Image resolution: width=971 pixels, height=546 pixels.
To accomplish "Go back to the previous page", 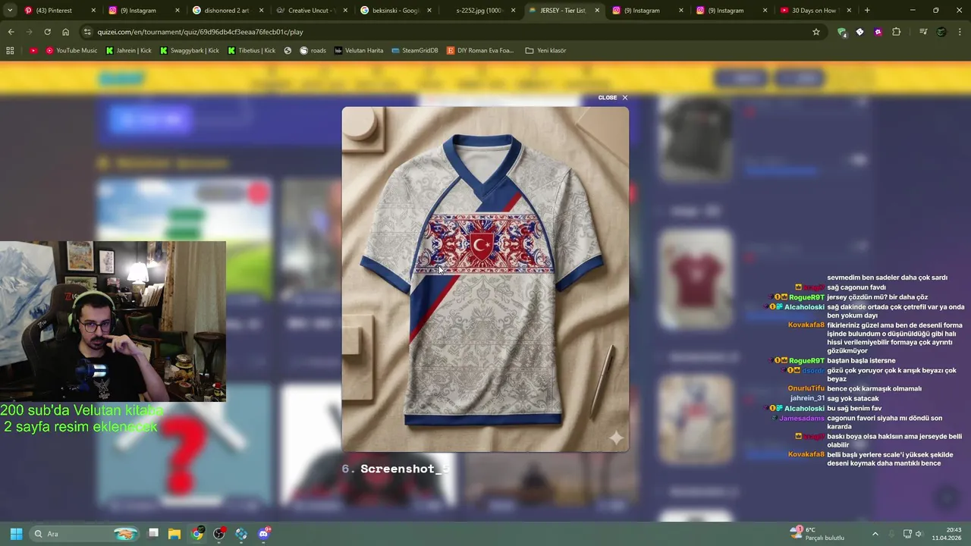I will pyautogui.click(x=11, y=32).
